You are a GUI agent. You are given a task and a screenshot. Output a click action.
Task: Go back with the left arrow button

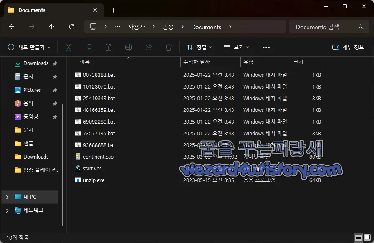[x=12, y=27]
